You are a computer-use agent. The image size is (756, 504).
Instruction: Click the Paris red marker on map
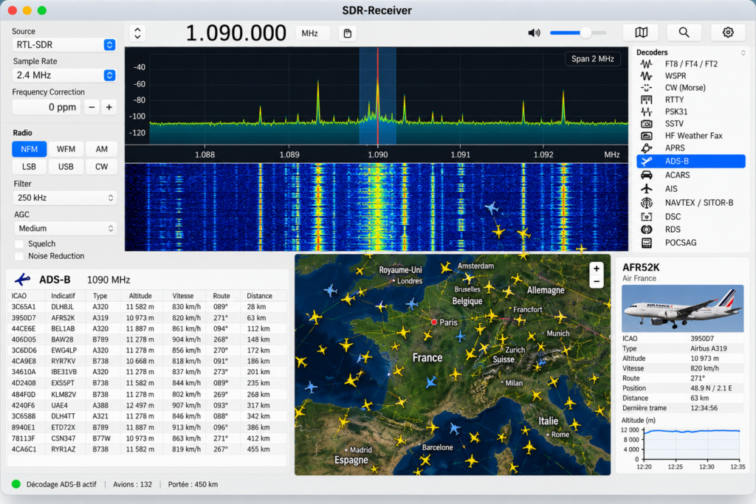[x=434, y=322]
